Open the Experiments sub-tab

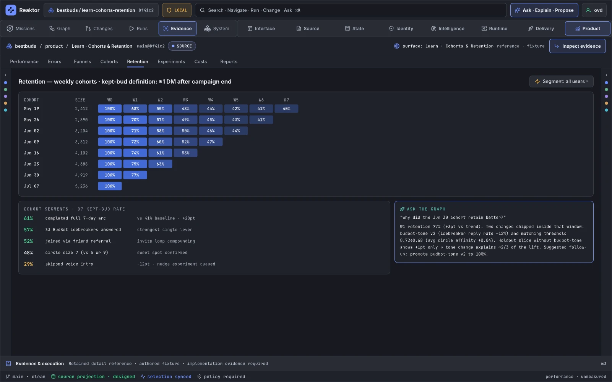[171, 61]
